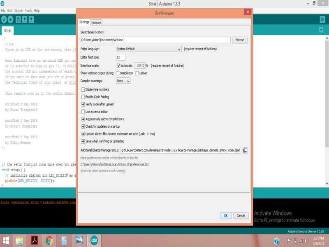The height and width of the screenshot is (247, 329).
Task: Click Cancel in Preferences dialog
Action: tap(241, 215)
